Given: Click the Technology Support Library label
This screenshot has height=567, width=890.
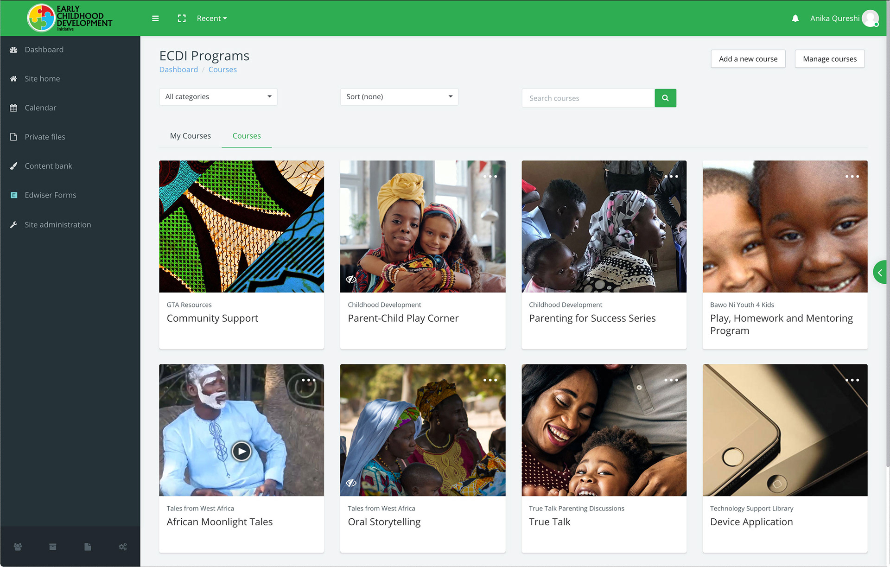Looking at the screenshot, I should (751, 509).
